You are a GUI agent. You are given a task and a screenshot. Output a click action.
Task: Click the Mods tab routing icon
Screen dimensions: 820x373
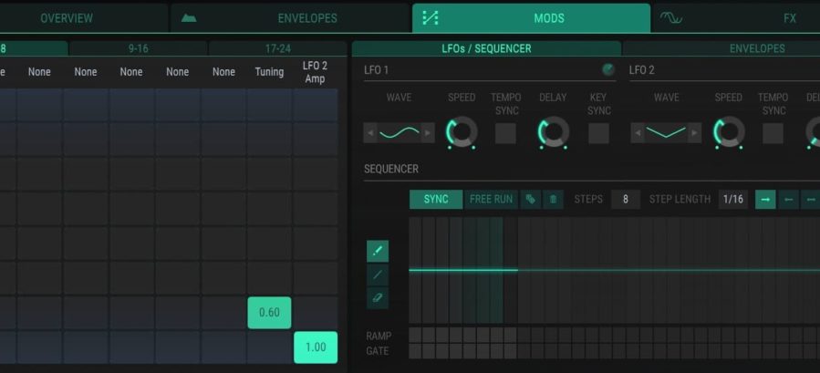tap(430, 18)
